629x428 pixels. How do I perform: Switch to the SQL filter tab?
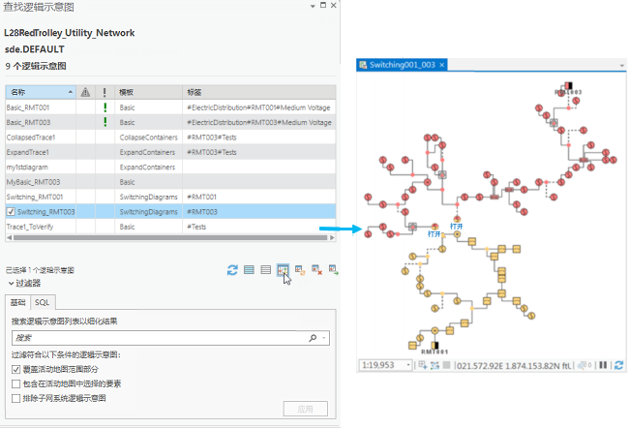[x=43, y=302]
